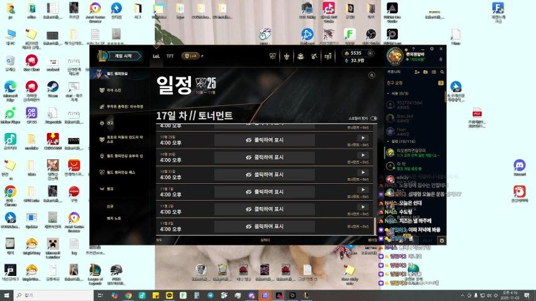Screen dimensions: 536x301
Task: Play the 10월 31일 match video
Action: pyautogui.click(x=363, y=172)
